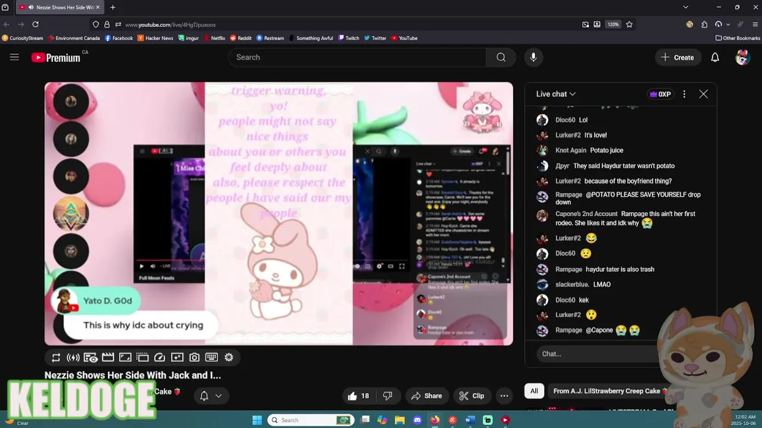Expand the toolbar extension dropdown arrow
762x428 pixels.
click(x=729, y=24)
